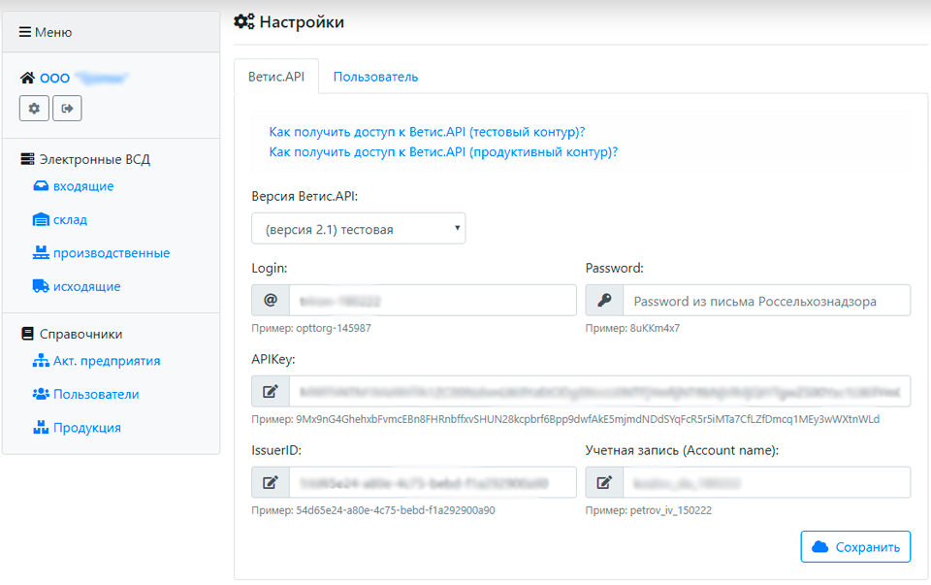Focus the Password input field
This screenshot has height=585, width=931.
(x=766, y=300)
